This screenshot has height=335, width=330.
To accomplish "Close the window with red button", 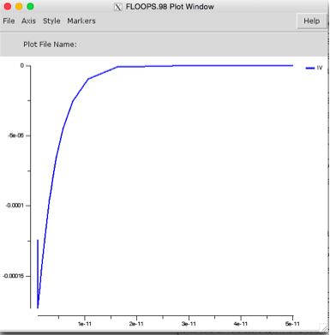I will [x=8, y=6].
